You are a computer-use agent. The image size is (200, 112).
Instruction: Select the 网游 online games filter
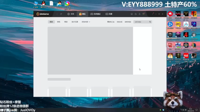tap(66, 22)
